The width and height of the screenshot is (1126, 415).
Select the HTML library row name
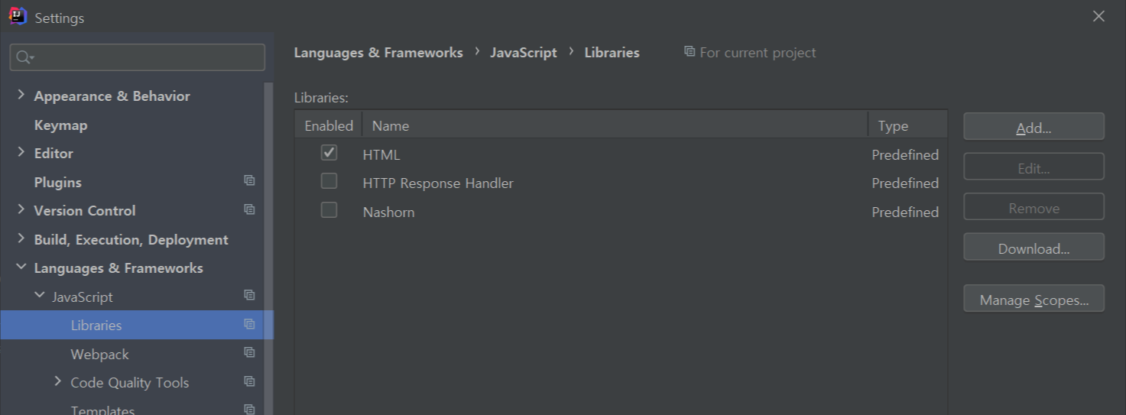click(x=381, y=154)
